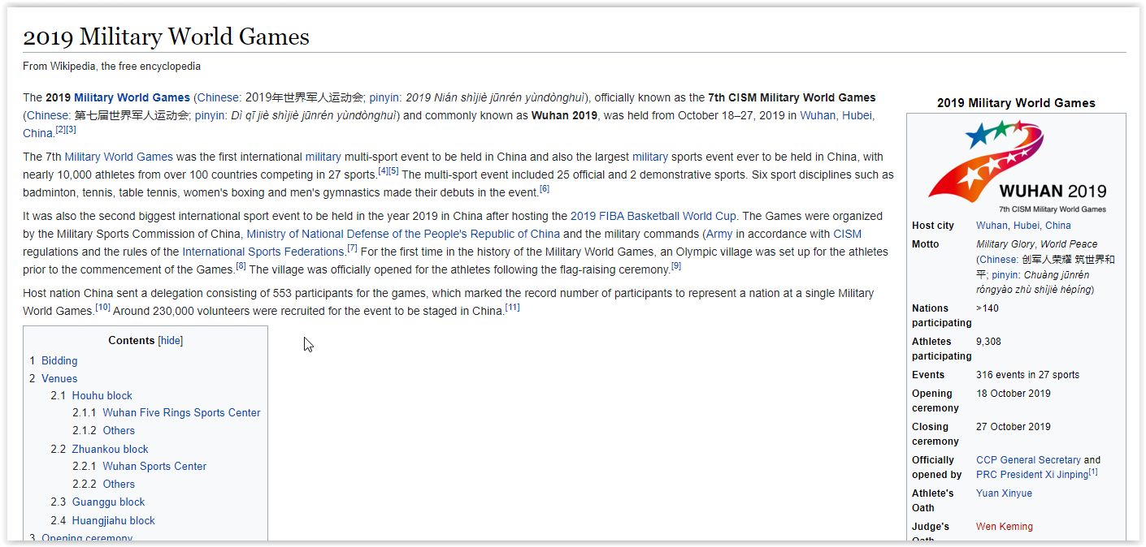Open the Wuhan 2019 logo image
The width and height of the screenshot is (1146, 547).
tap(1016, 166)
